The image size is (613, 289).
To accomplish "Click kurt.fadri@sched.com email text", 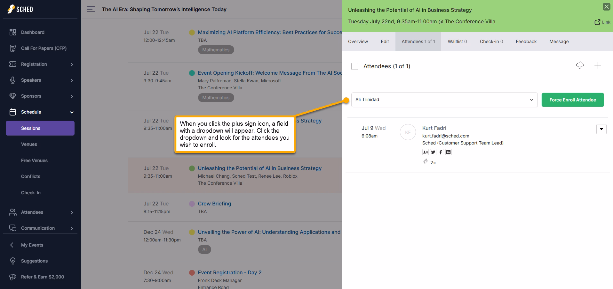I will point(446,136).
